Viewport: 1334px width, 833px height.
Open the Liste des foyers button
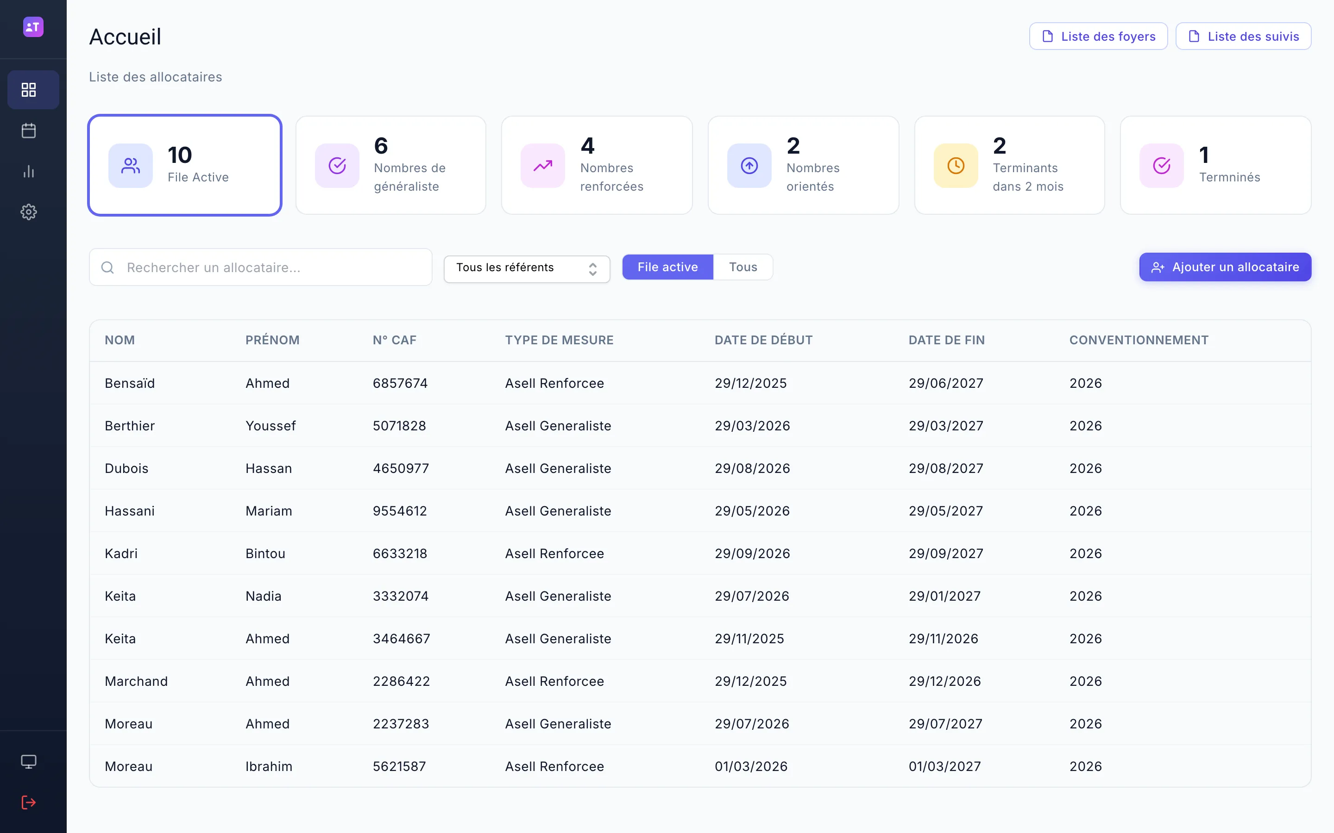point(1098,37)
